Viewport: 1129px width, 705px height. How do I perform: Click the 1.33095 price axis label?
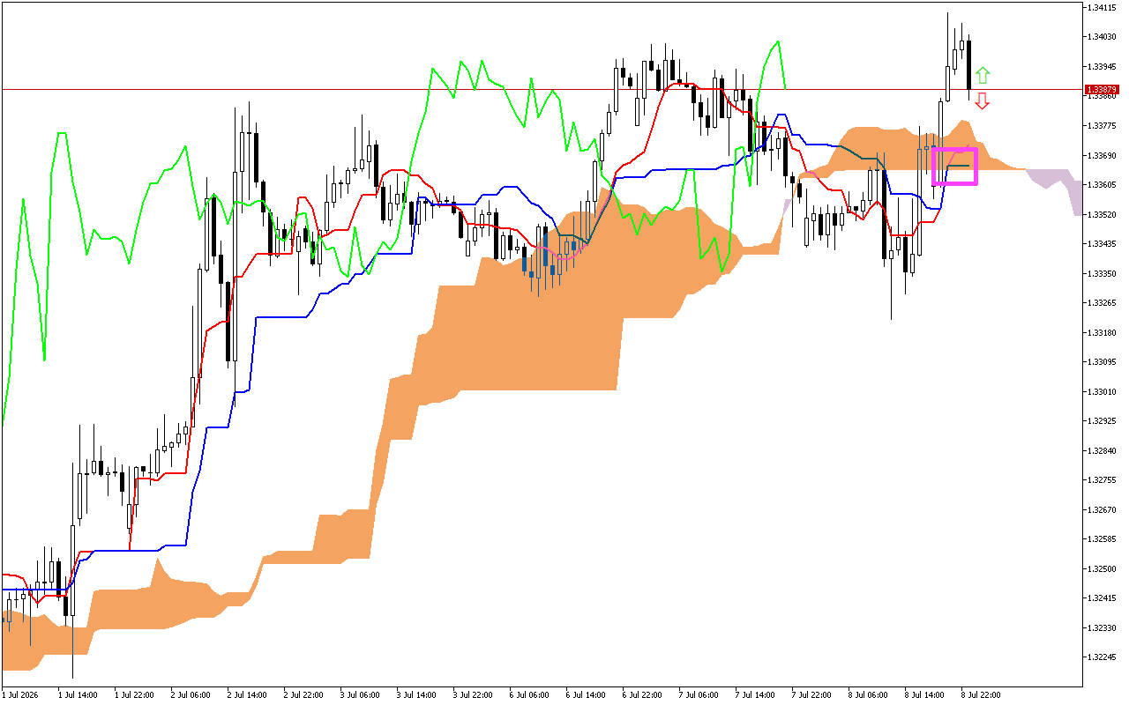[x=1103, y=362]
